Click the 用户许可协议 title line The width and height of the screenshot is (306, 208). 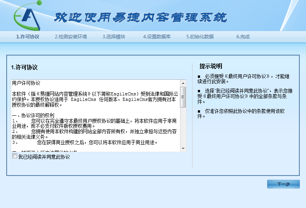coord(26,83)
